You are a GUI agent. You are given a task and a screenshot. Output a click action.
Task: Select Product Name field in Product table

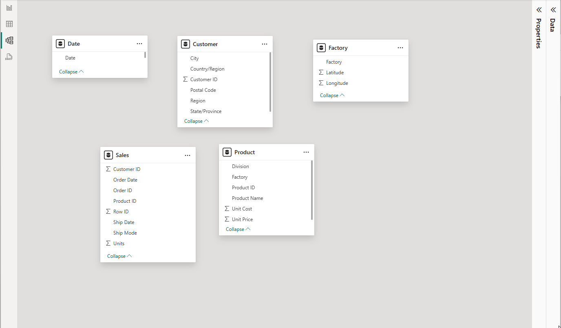click(265, 198)
